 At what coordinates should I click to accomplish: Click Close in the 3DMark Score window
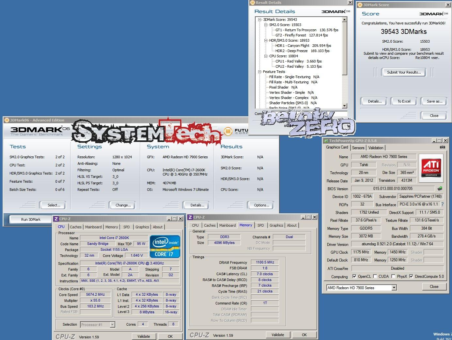point(434,116)
